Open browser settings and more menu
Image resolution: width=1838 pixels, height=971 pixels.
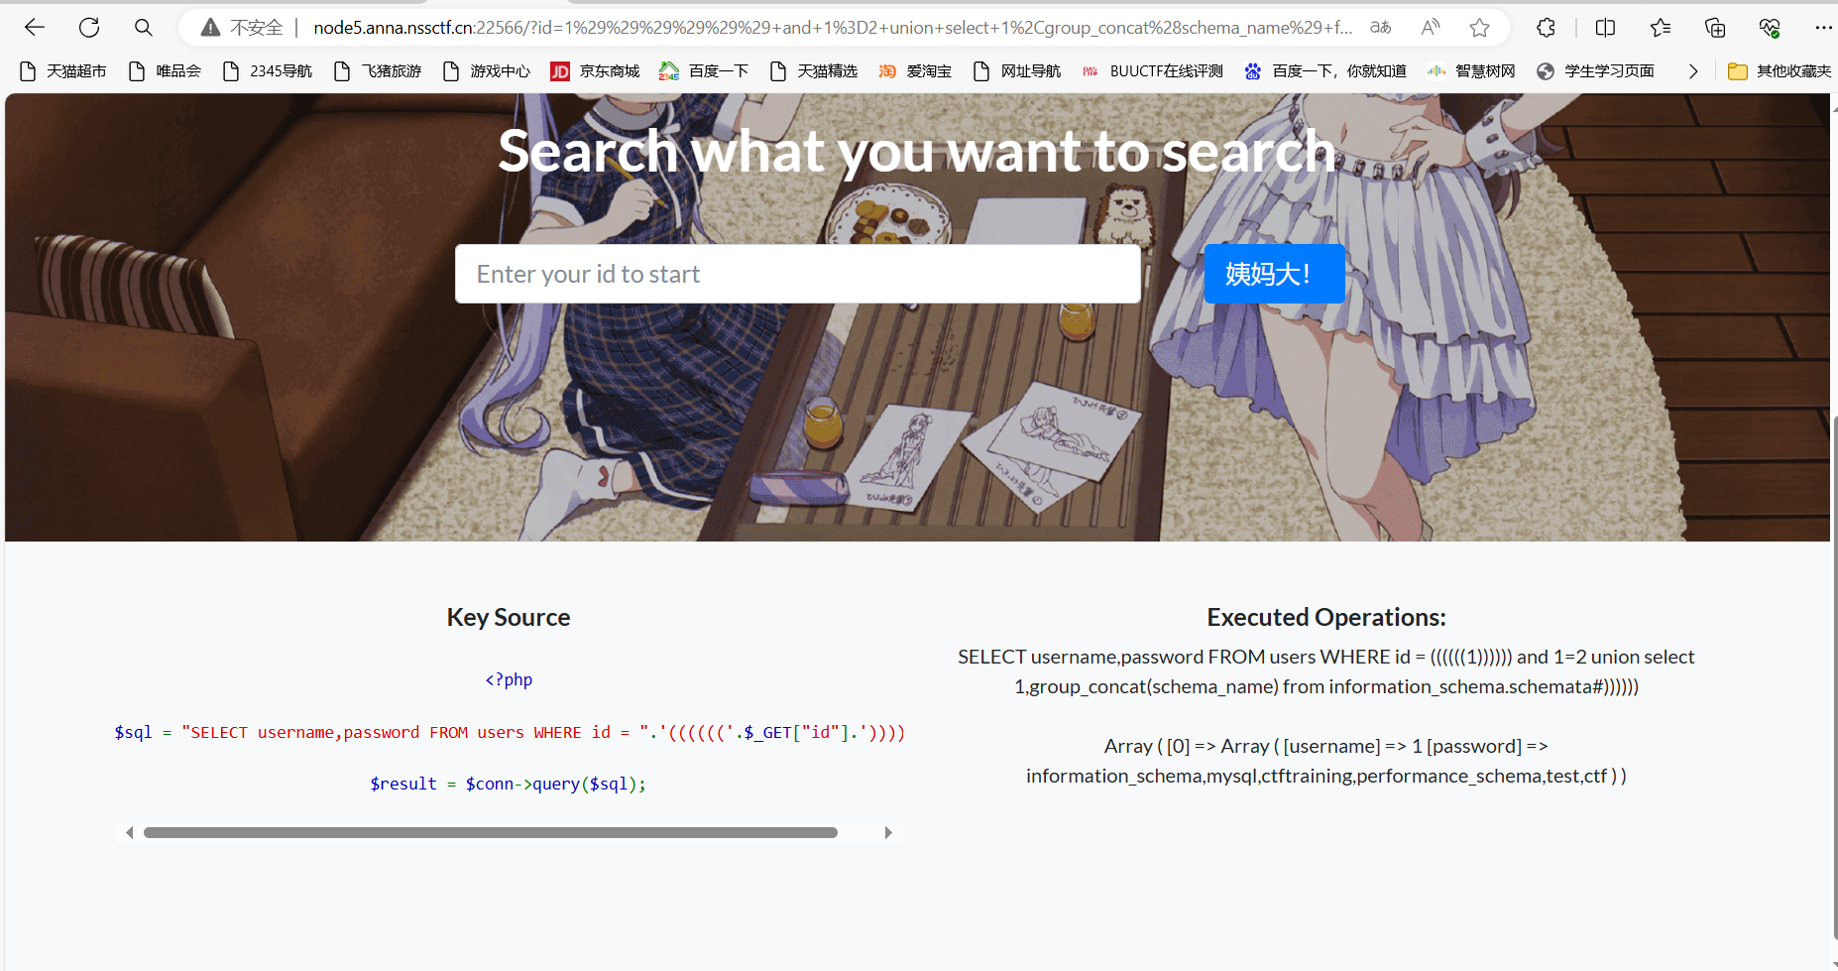pos(1822,28)
